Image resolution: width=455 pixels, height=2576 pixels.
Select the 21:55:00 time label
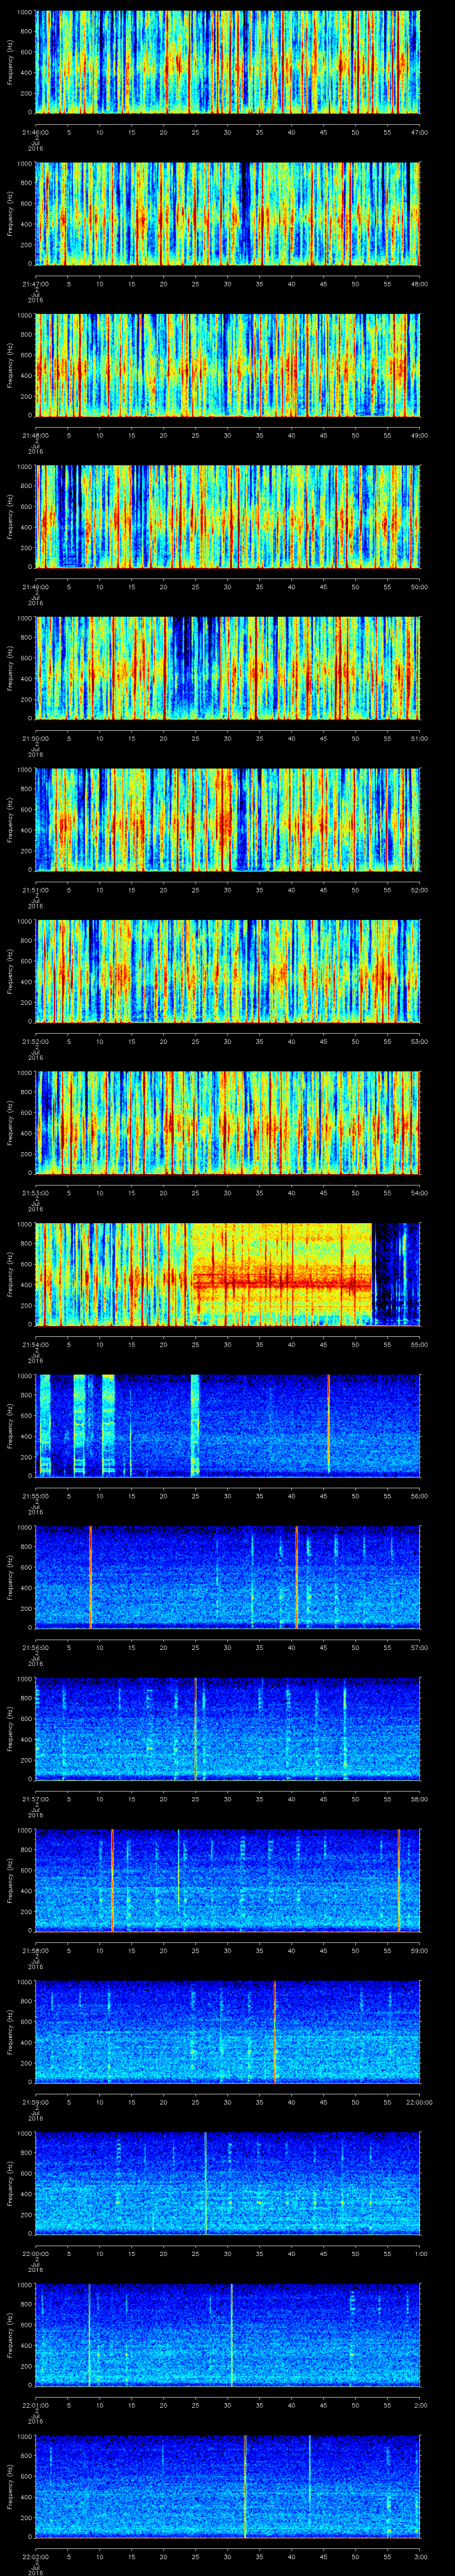click(x=35, y=1496)
